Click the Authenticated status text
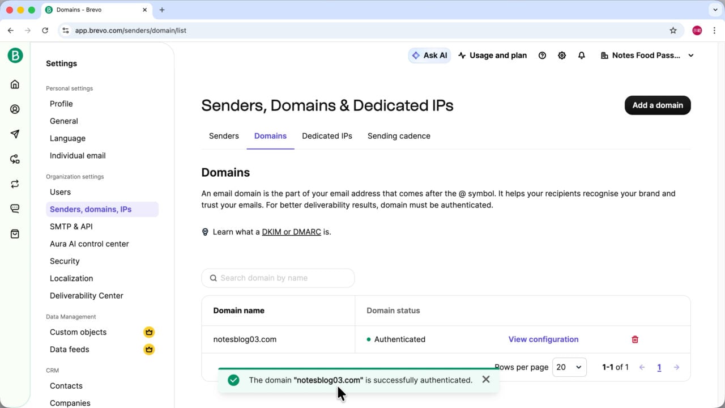The height and width of the screenshot is (408, 725). (400, 339)
